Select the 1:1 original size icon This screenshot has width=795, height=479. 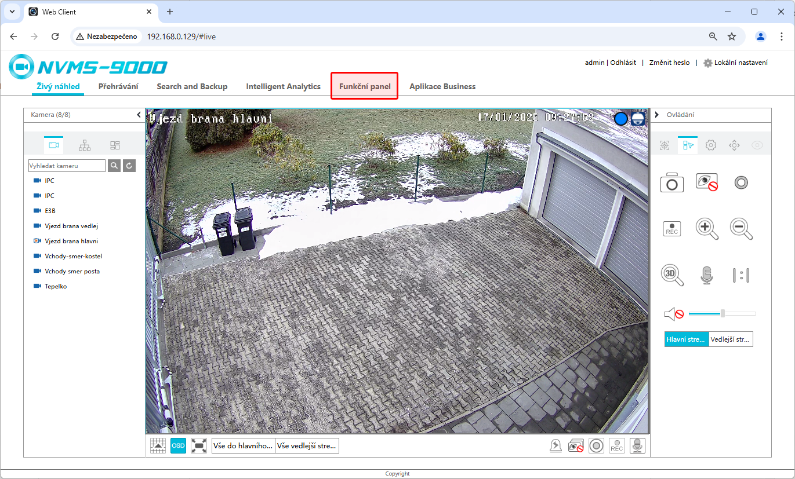click(741, 275)
